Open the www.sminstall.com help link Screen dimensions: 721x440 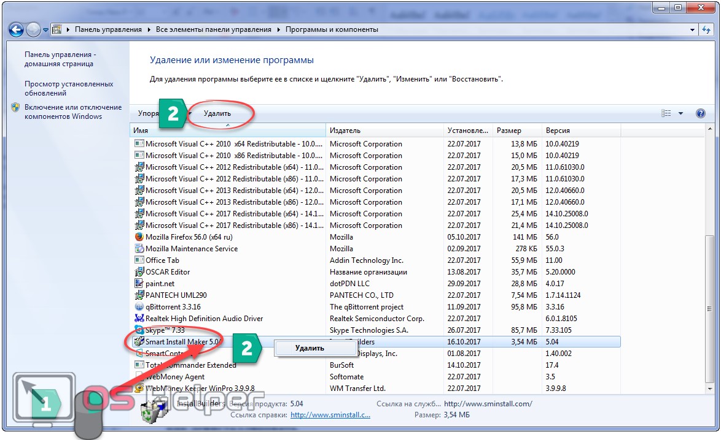point(330,415)
